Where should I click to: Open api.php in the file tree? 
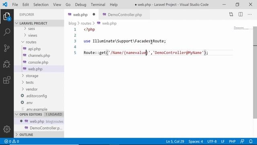(x=39, y=49)
